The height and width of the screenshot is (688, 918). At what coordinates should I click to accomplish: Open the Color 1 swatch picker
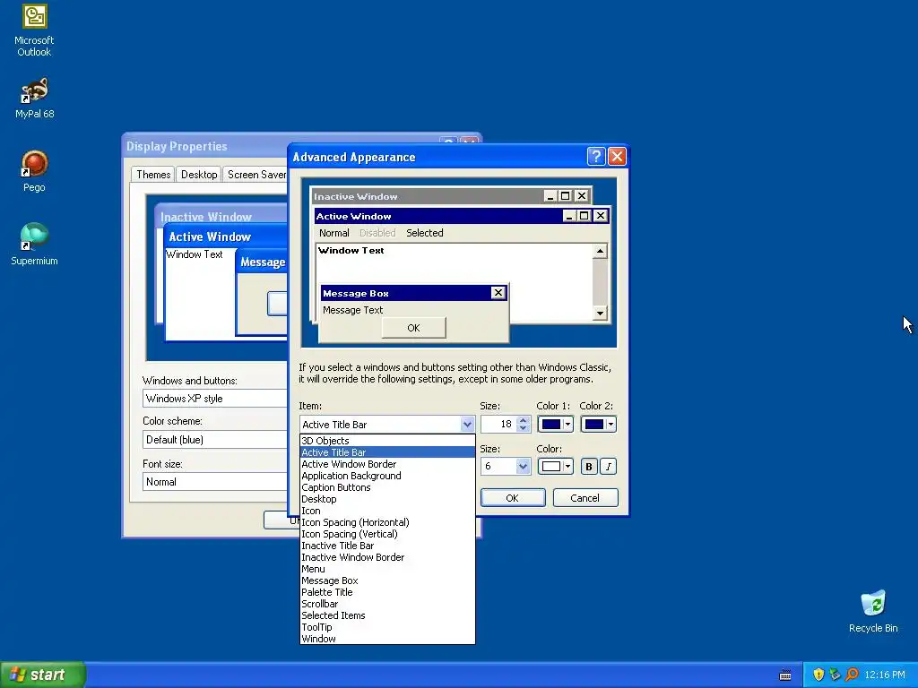tap(555, 424)
